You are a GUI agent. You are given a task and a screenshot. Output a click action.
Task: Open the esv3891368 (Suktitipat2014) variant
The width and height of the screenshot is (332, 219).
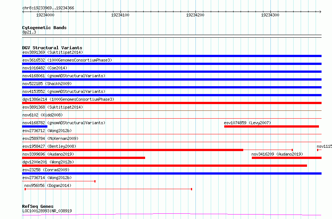click(53, 107)
